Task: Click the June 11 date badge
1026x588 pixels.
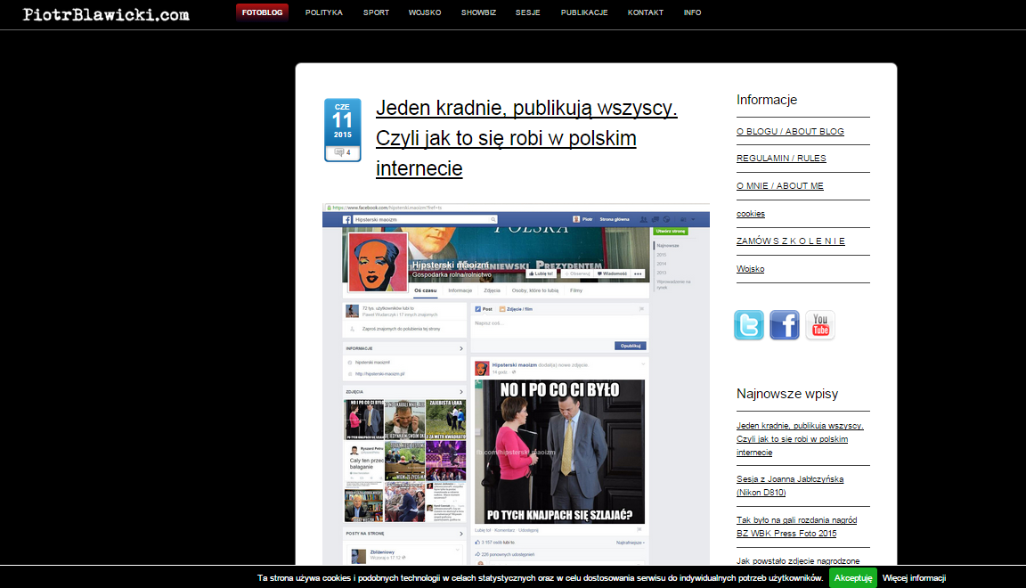Action: [342, 120]
